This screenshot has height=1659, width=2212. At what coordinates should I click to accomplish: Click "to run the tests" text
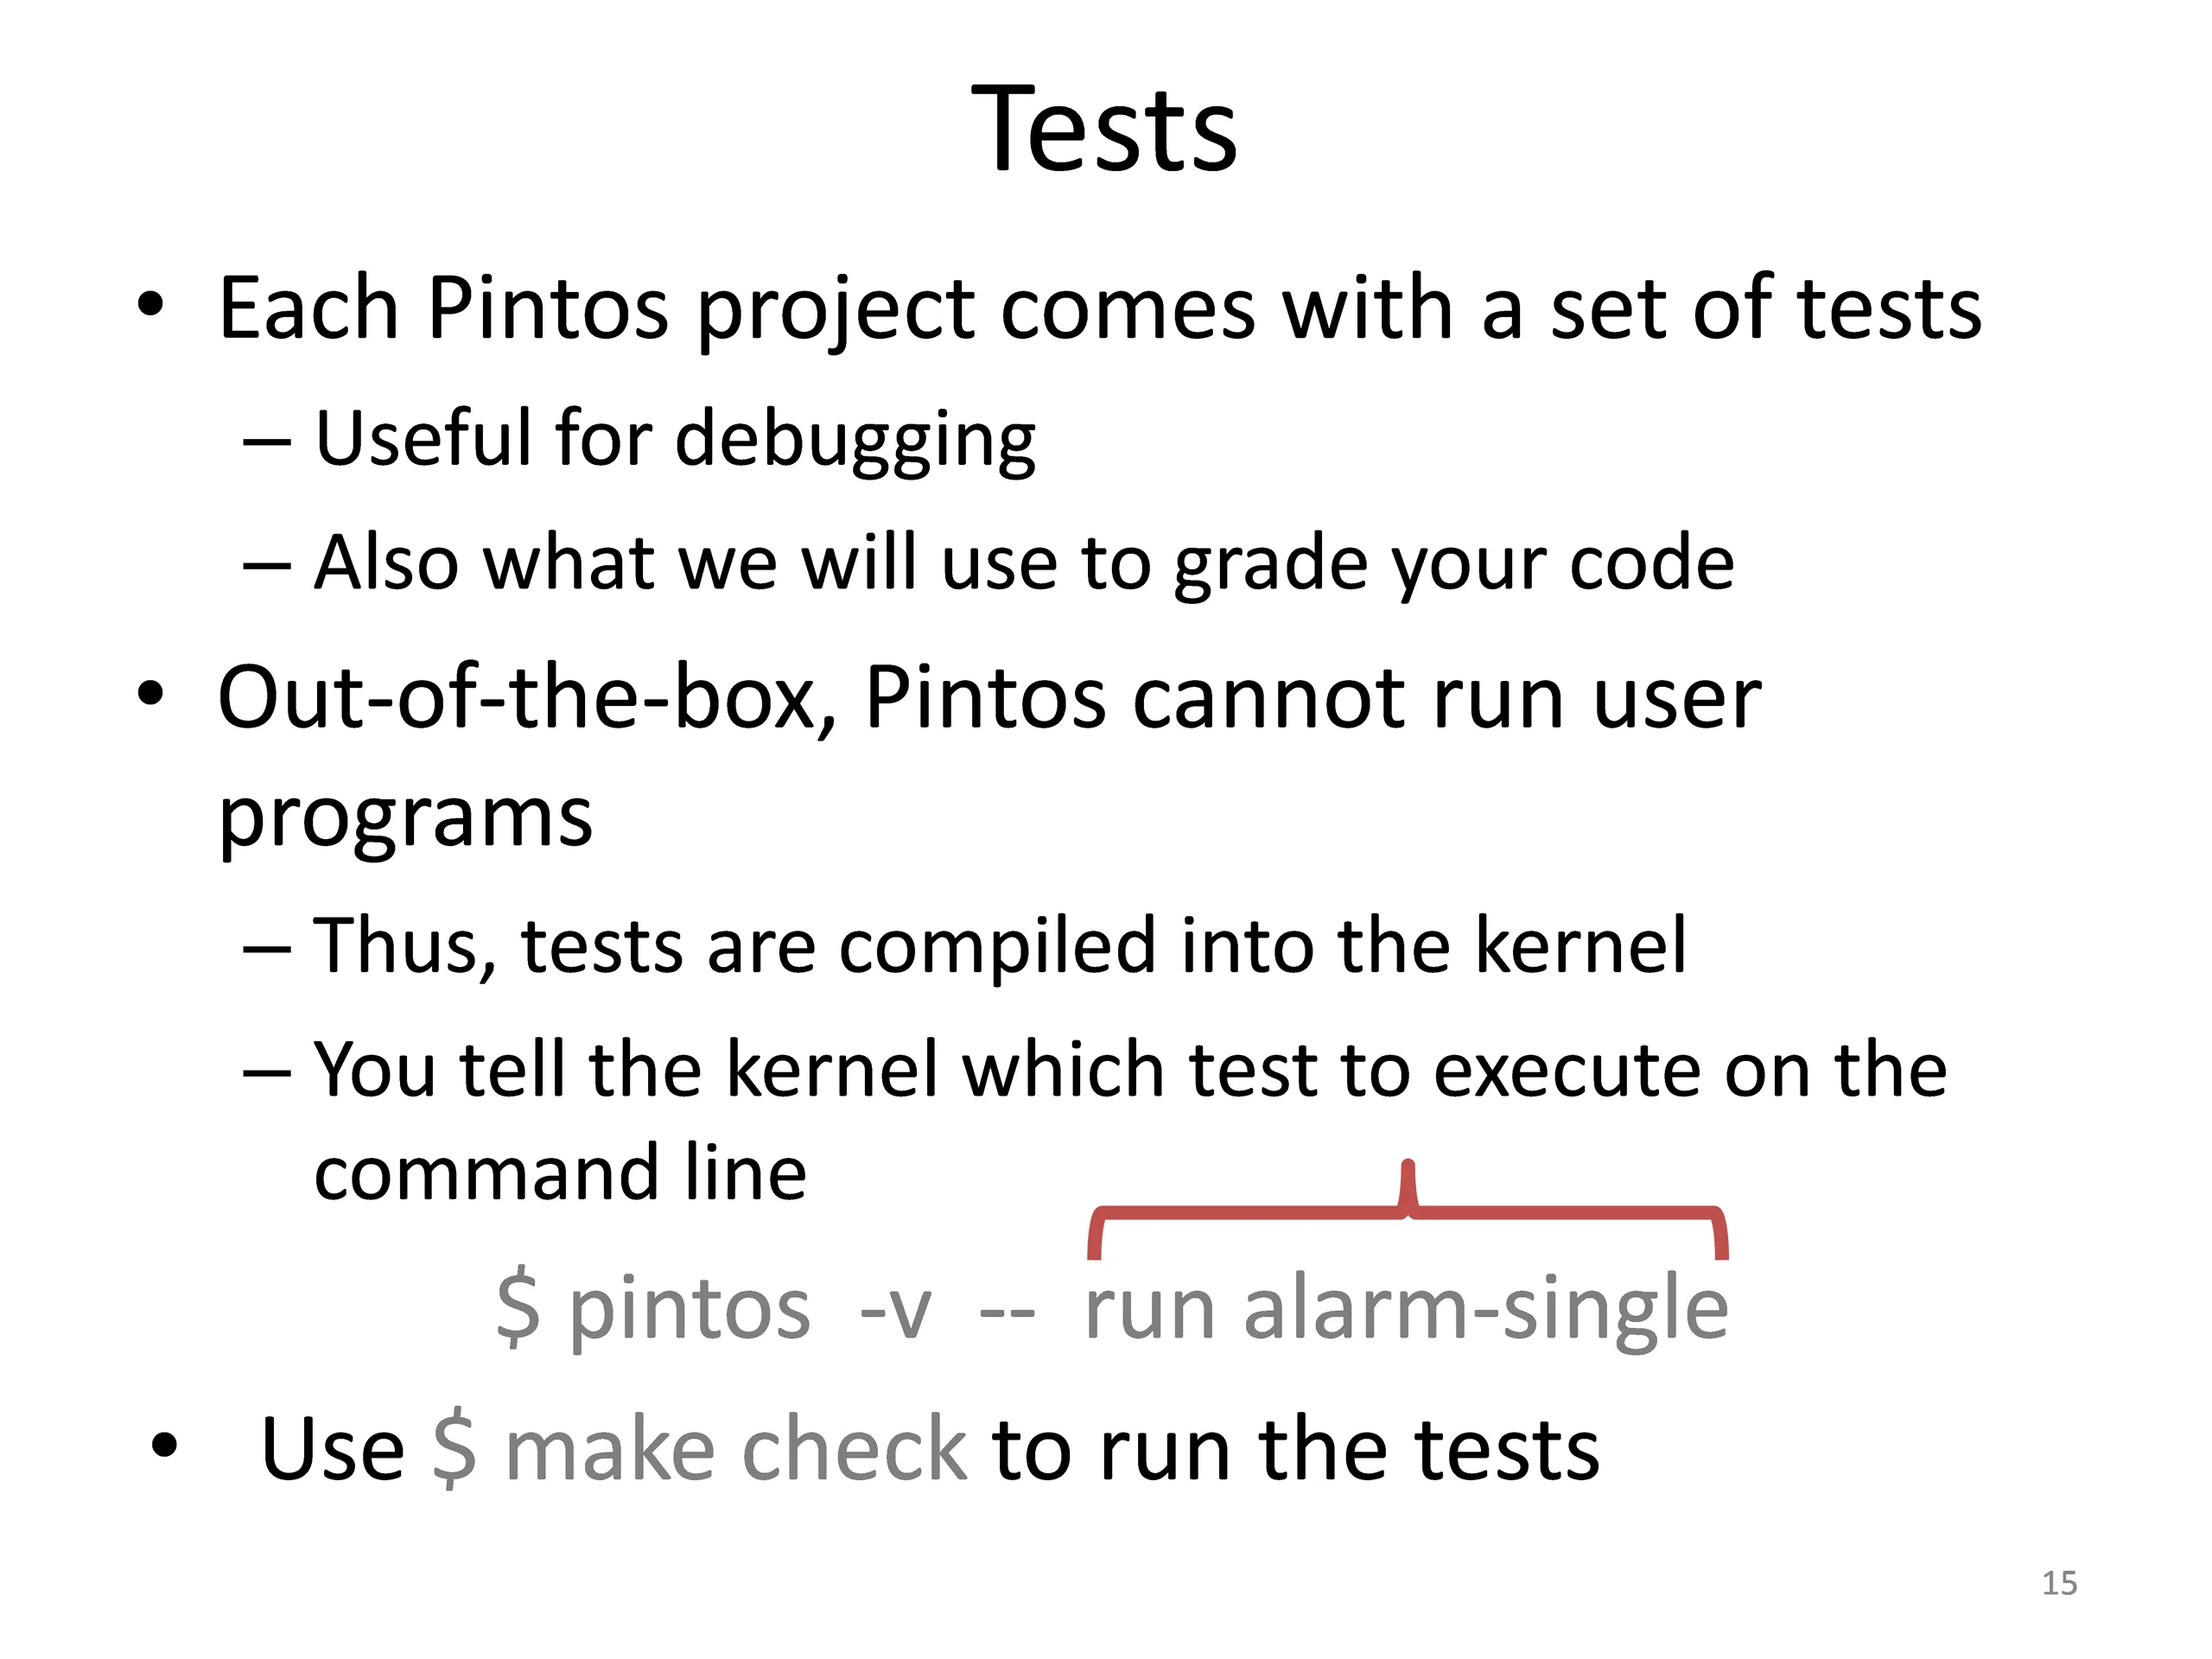pos(1296,1450)
